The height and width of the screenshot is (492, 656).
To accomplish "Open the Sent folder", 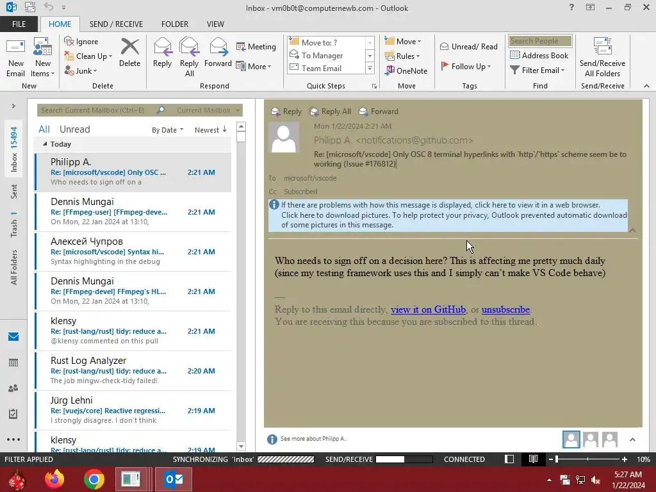I will (x=14, y=192).
